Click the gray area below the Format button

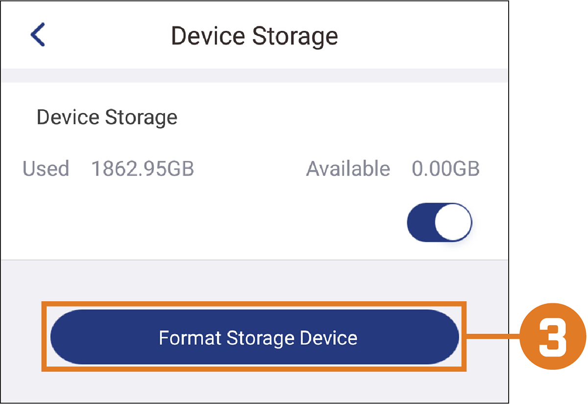(254, 386)
